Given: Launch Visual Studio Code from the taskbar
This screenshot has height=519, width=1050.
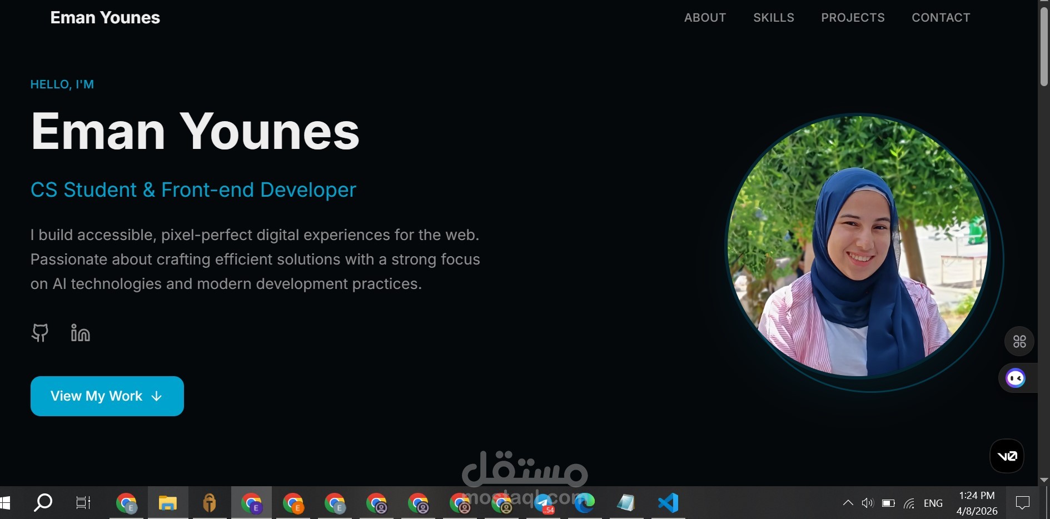Looking at the screenshot, I should [668, 503].
